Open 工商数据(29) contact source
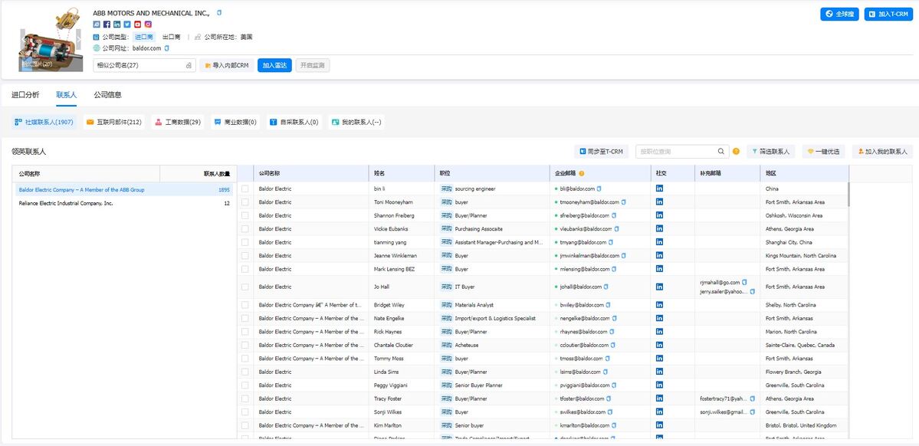 178,123
